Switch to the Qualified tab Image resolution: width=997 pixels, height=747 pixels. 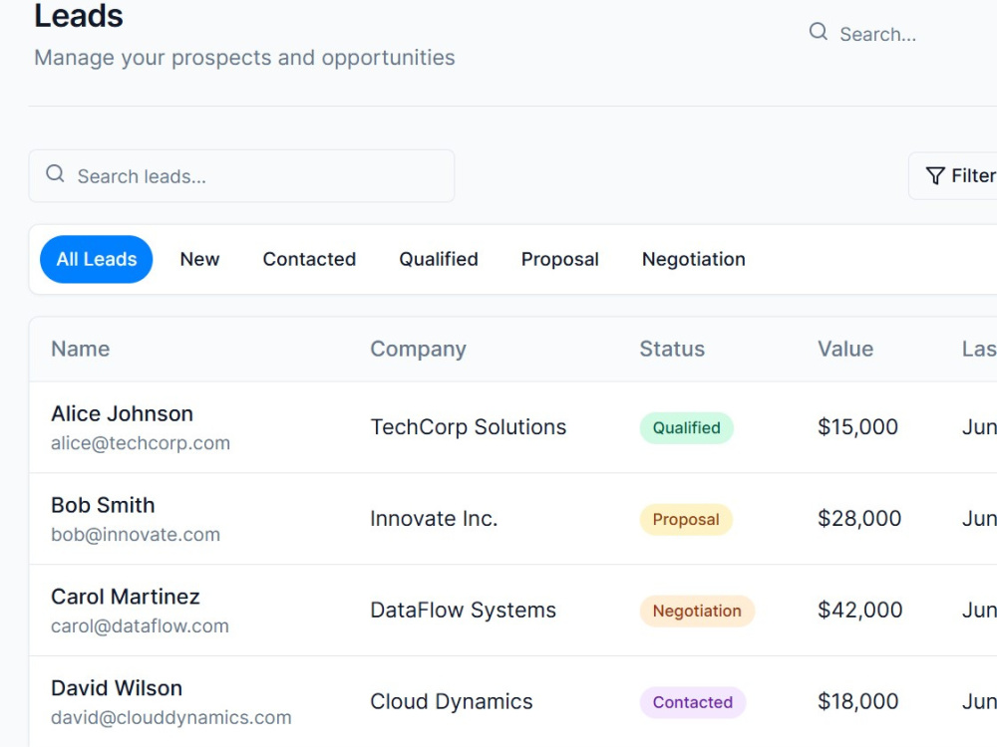pos(438,259)
